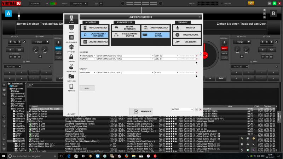Select Lokale Musik tree root
This screenshot has height=159, width=283.
(16, 84)
